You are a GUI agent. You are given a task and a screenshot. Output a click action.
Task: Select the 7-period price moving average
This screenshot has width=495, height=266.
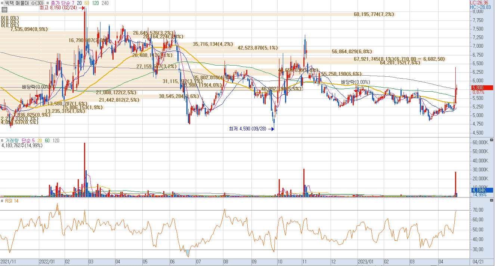[x=73, y=3]
